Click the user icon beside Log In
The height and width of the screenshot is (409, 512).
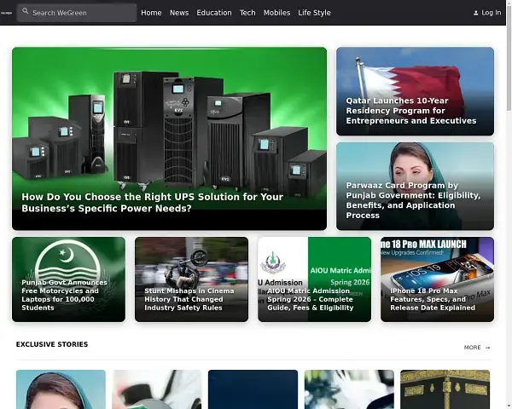pyautogui.click(x=476, y=13)
